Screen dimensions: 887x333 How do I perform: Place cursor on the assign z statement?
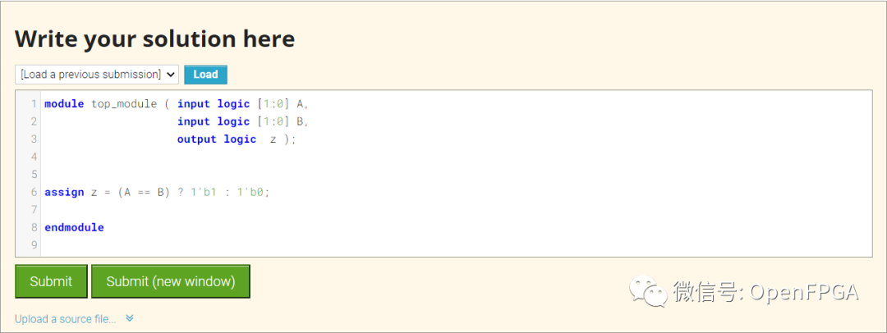click(x=156, y=192)
